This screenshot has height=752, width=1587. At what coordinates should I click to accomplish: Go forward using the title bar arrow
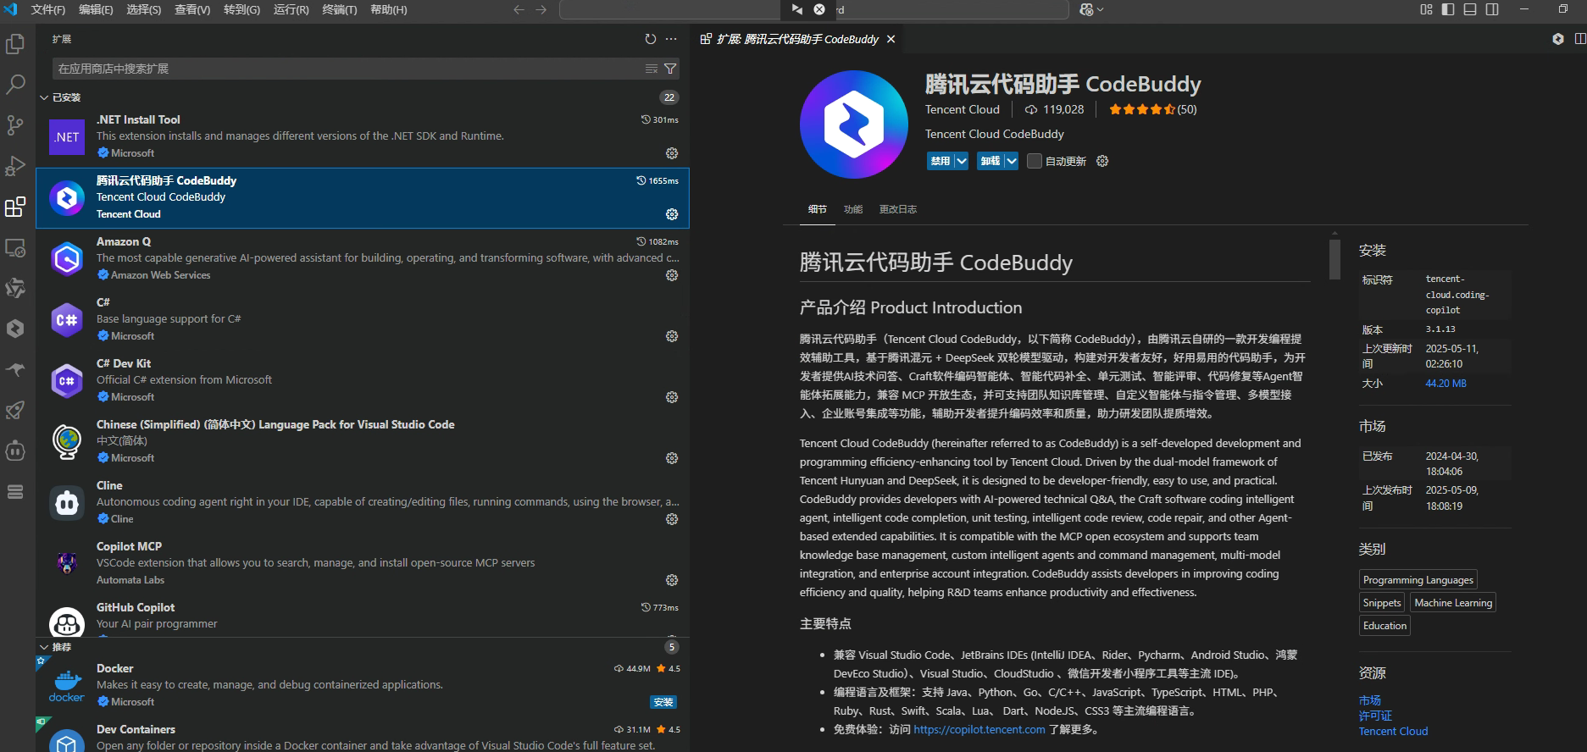(x=541, y=9)
